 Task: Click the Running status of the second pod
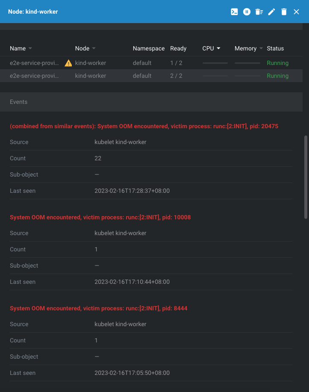[x=277, y=76]
